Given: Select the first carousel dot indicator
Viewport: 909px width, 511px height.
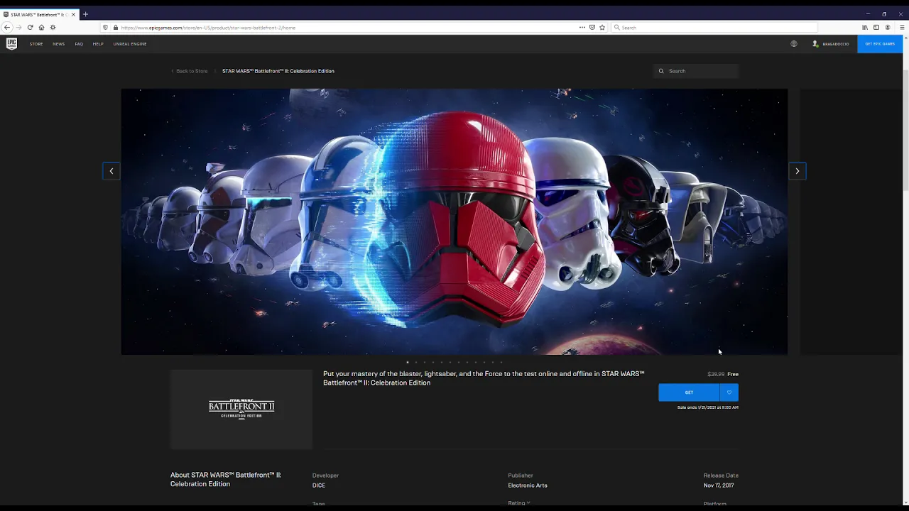Looking at the screenshot, I should [x=408, y=362].
